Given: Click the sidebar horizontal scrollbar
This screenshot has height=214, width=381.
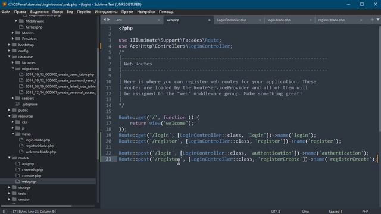Looking at the screenshot, I should click(36, 206).
